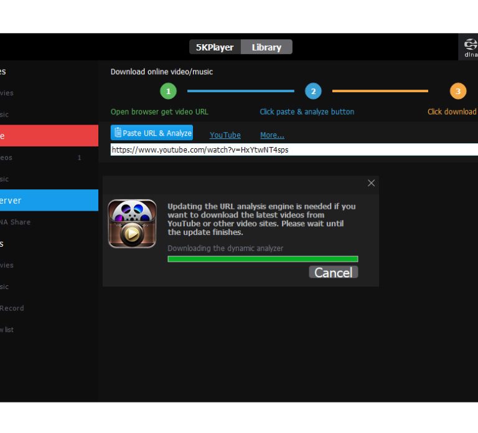The image size is (478, 433).
Task: Select the red-highlighted YouTube sidebar section
Action: [49, 135]
